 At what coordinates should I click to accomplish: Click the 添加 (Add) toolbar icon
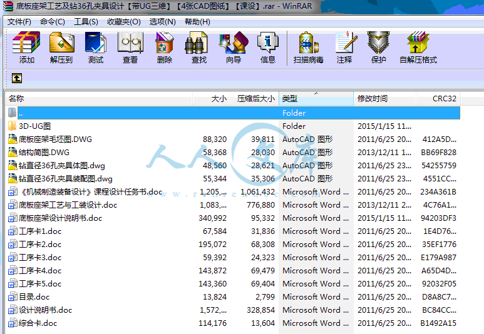coord(26,48)
